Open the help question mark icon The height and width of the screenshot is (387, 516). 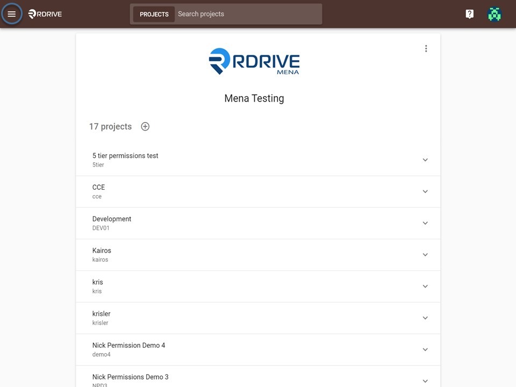[470, 14]
